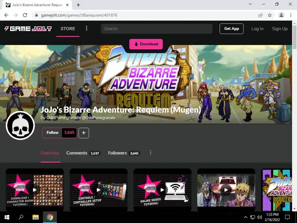This screenshot has width=297, height=223.
Task: Click the plus button next to Follow
Action: coord(84,133)
